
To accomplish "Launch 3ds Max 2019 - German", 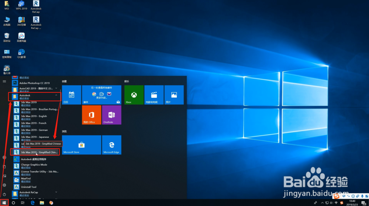I will coord(36,131).
